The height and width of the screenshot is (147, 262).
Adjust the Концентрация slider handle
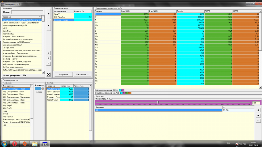[x=158, y=102]
